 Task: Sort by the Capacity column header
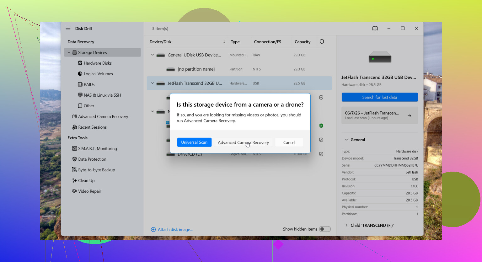click(303, 42)
